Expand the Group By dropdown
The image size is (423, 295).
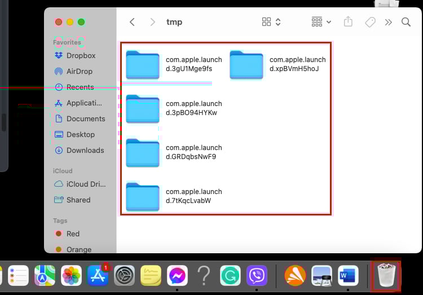(321, 22)
